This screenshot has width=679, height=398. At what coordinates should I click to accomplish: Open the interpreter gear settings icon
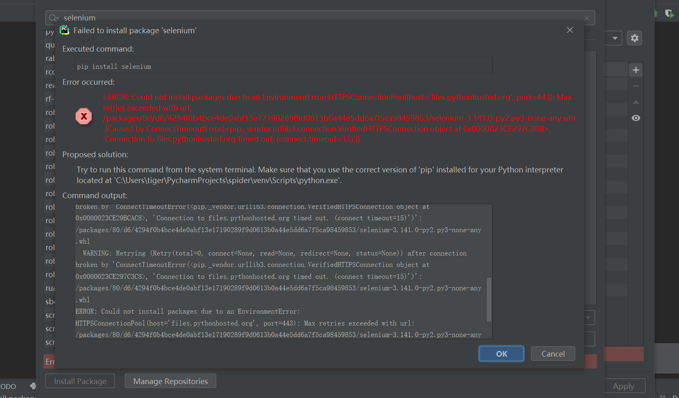tap(635, 38)
